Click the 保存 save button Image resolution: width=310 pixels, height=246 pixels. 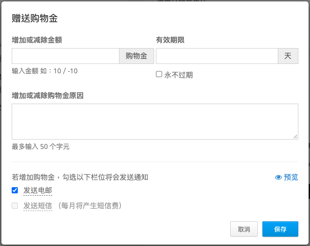tap(280, 229)
